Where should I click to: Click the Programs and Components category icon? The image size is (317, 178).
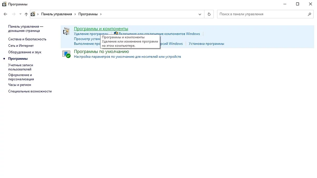(x=66, y=31)
